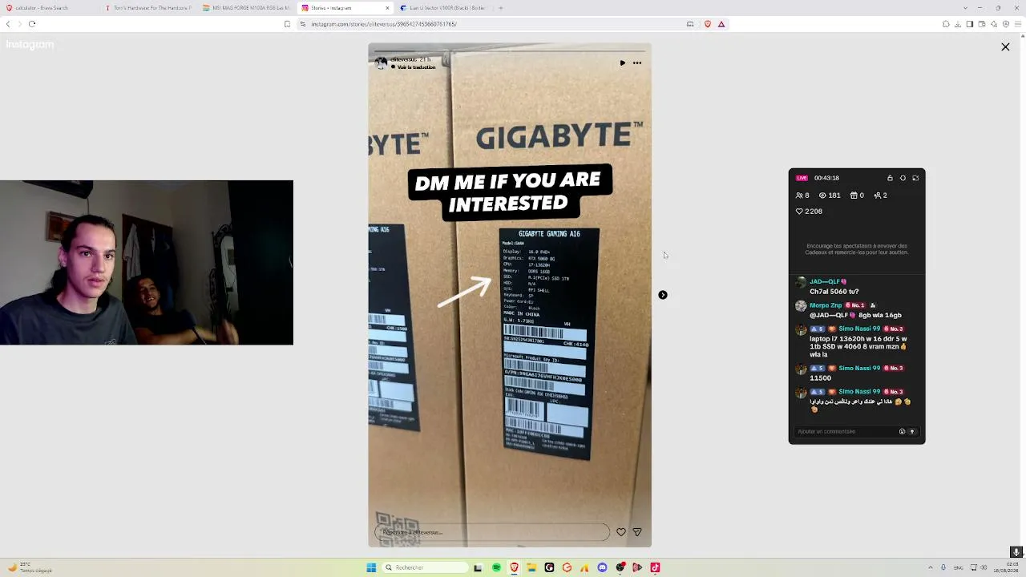The height and width of the screenshot is (577, 1026).
Task: Click the Instagram logo
Action: (x=30, y=45)
